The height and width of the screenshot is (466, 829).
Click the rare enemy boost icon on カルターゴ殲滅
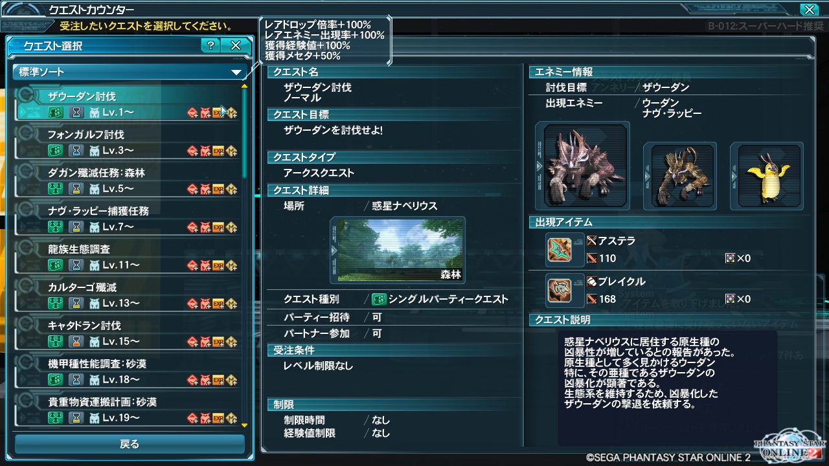(205, 304)
